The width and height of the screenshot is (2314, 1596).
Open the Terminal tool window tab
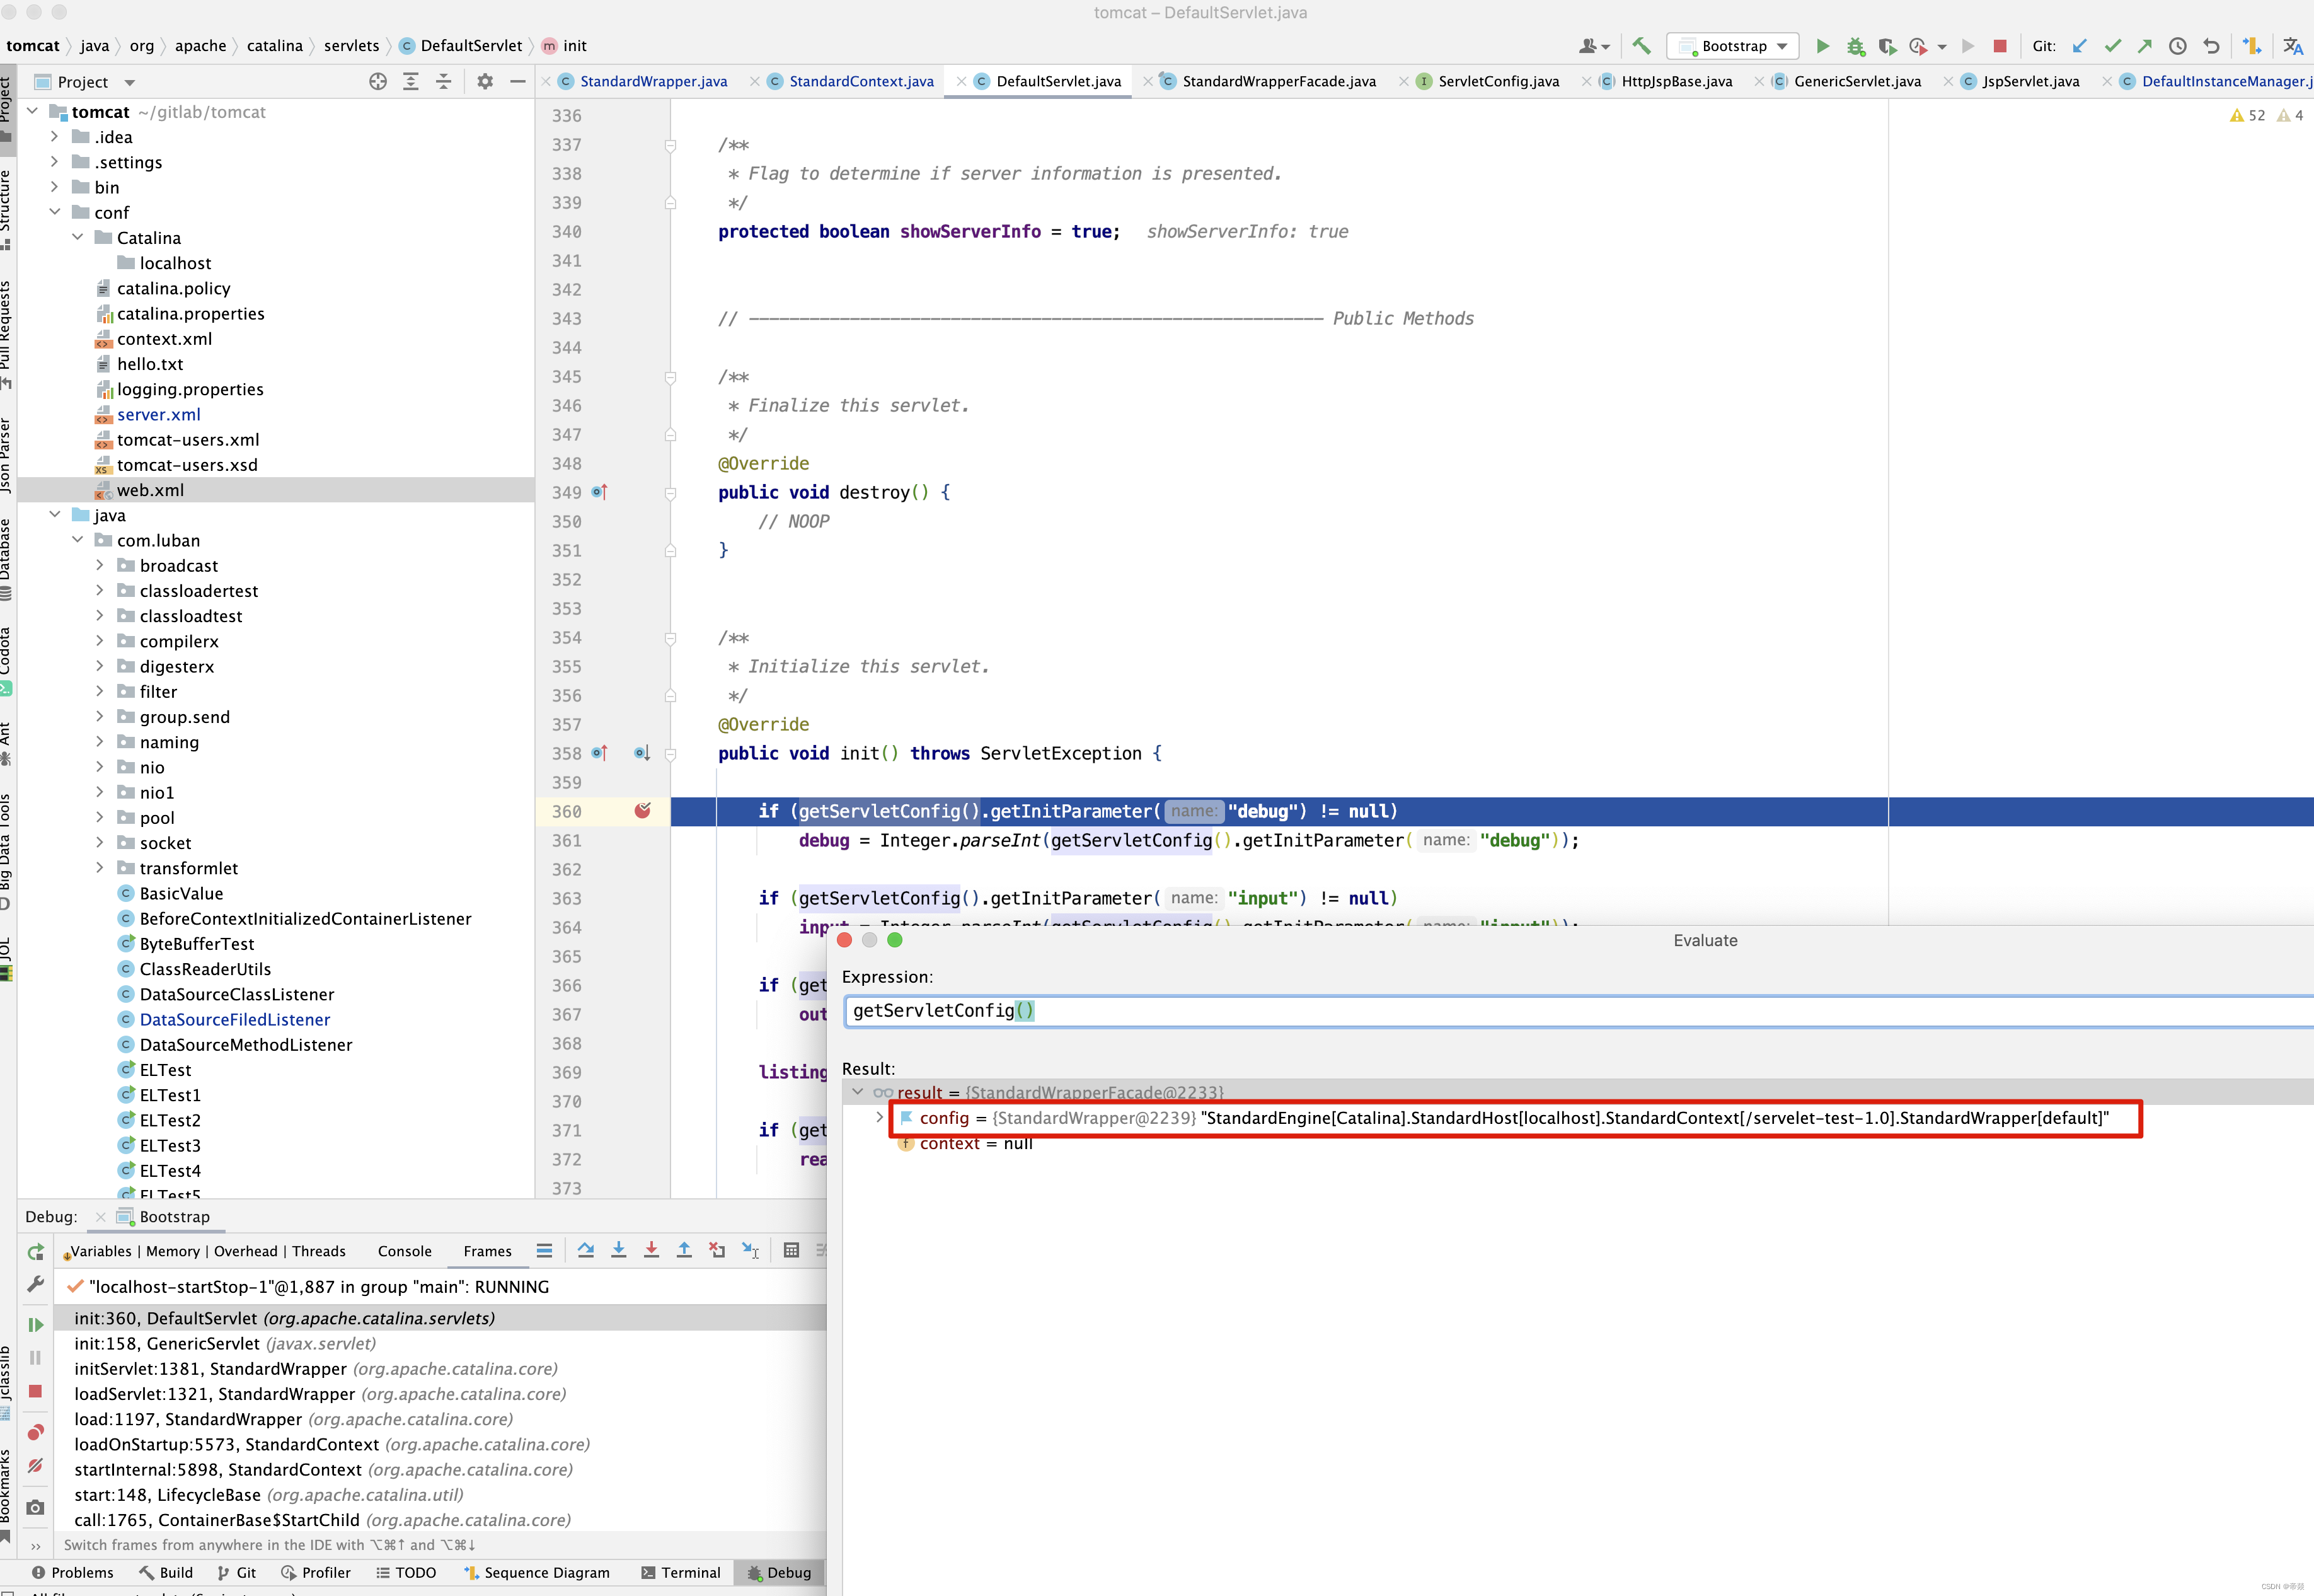680,1572
